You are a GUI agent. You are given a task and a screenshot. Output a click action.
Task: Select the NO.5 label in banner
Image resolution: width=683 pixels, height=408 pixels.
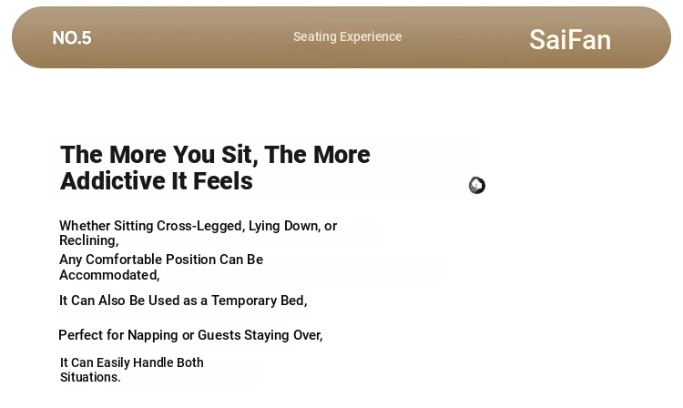point(72,38)
